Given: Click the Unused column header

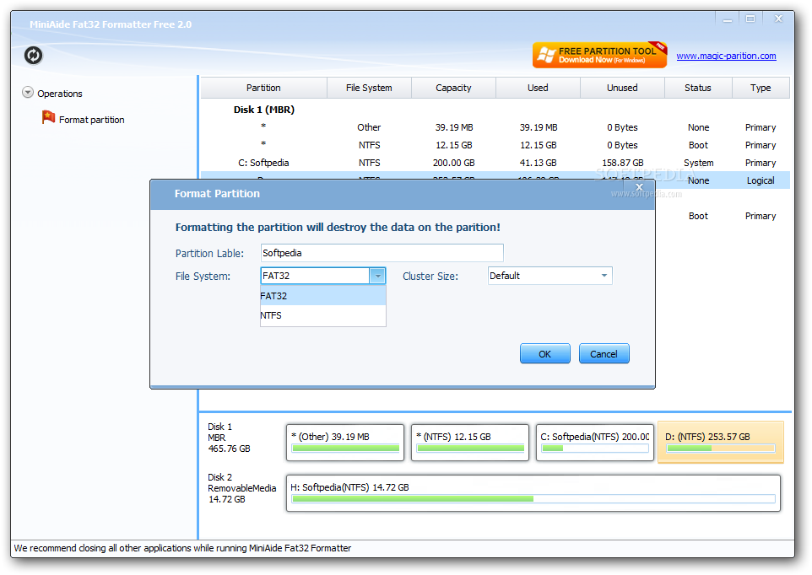Looking at the screenshot, I should coord(622,88).
